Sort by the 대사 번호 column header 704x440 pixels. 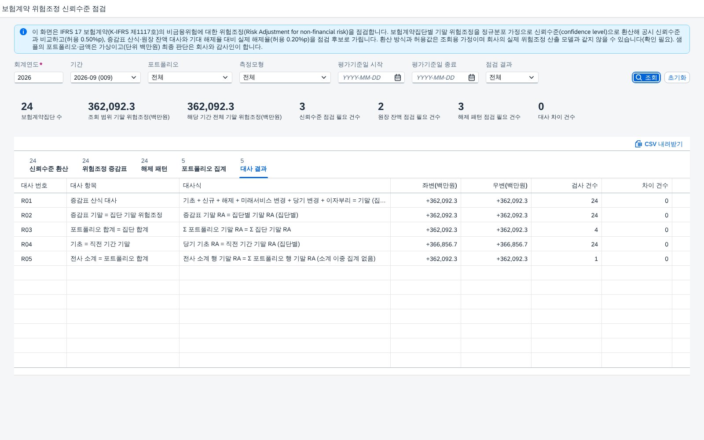click(40, 186)
